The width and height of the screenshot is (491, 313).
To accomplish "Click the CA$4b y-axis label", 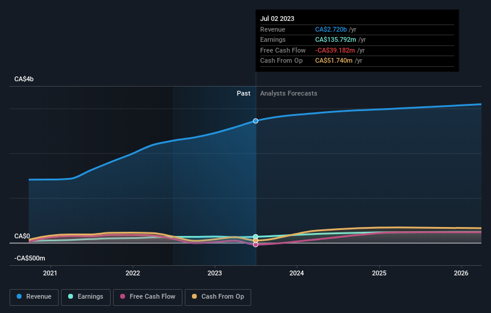I will pos(24,79).
